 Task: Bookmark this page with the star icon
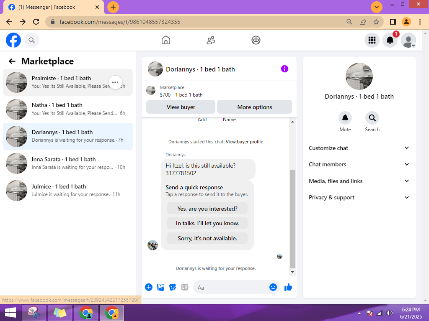pos(376,22)
